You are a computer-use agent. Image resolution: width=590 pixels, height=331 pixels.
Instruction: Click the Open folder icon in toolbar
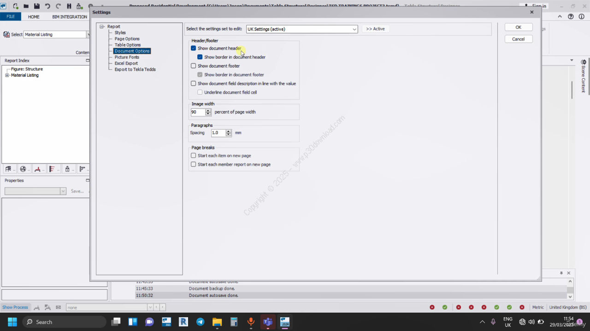pos(26,6)
